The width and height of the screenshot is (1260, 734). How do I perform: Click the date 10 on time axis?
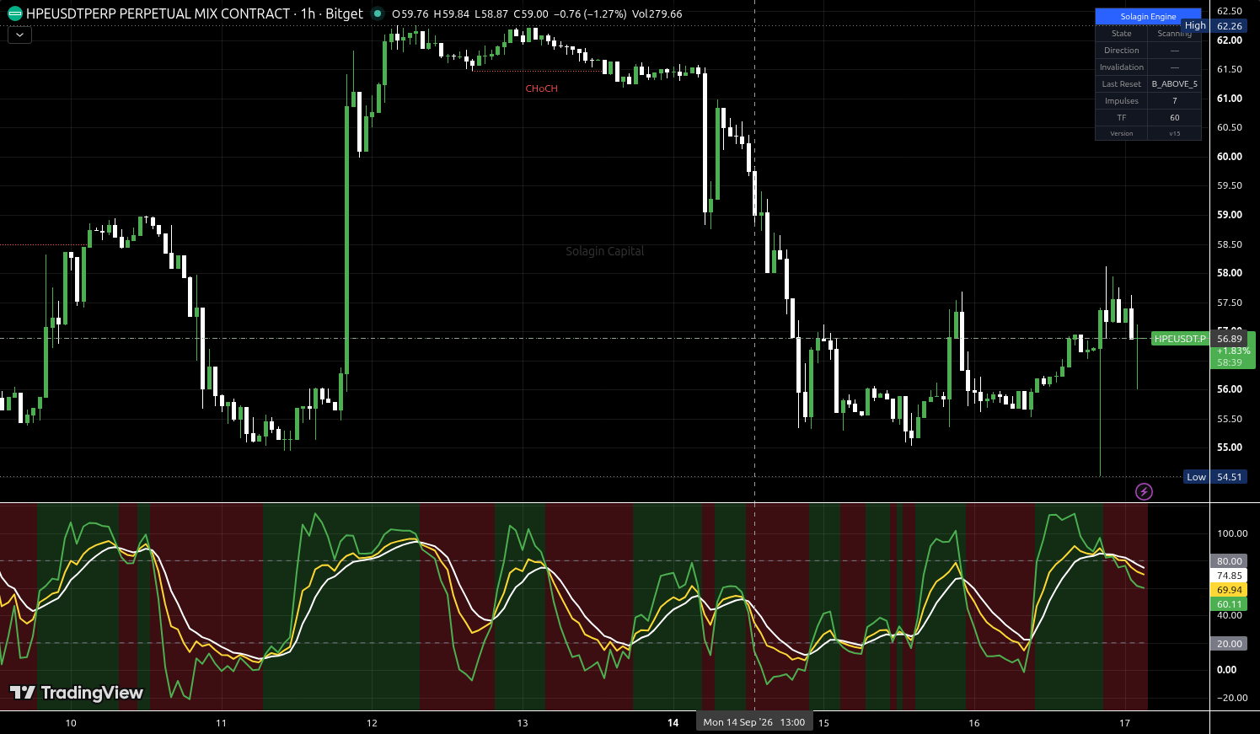(x=71, y=723)
